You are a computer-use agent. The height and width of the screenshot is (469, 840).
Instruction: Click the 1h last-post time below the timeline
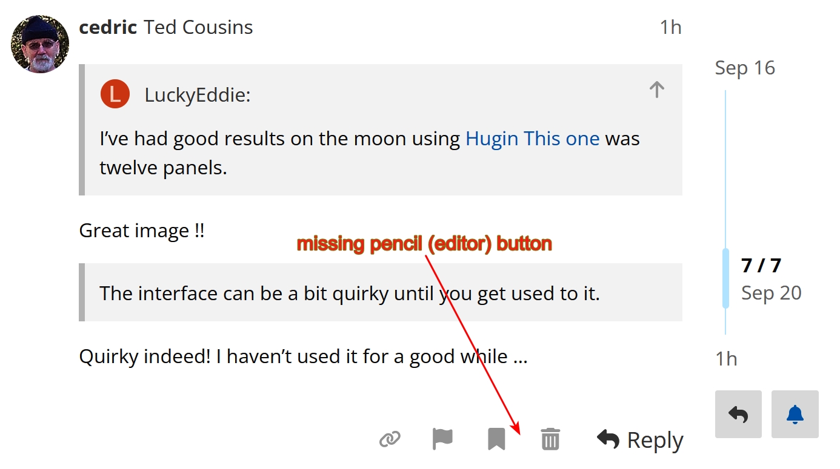click(726, 359)
